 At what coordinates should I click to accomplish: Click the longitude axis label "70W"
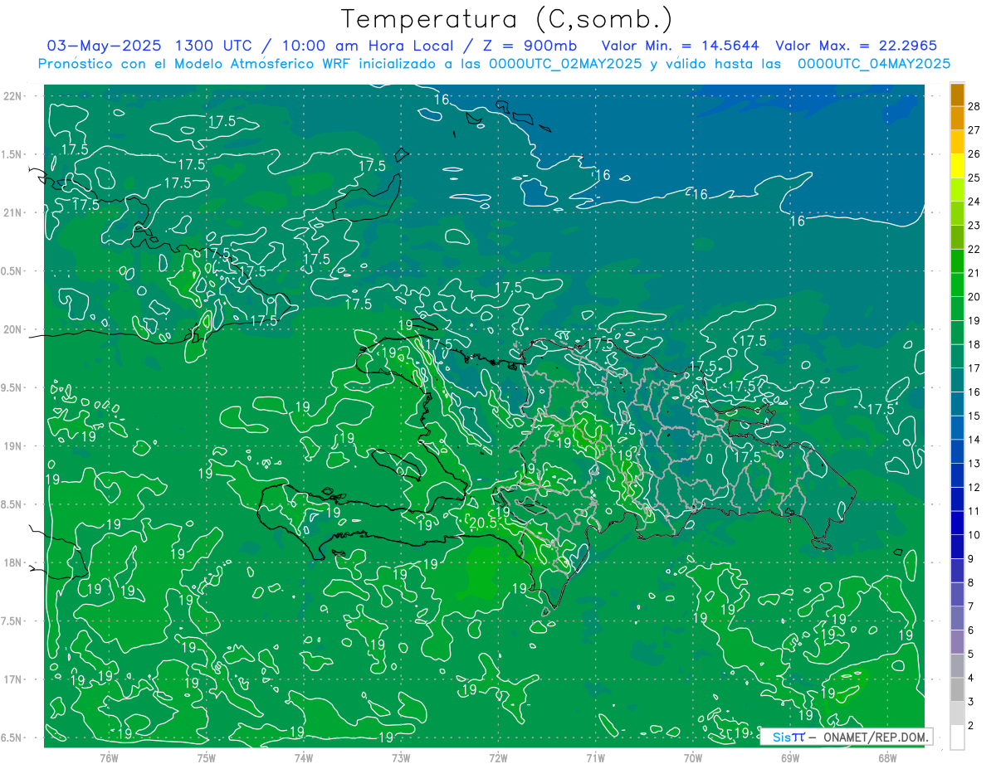[693, 758]
